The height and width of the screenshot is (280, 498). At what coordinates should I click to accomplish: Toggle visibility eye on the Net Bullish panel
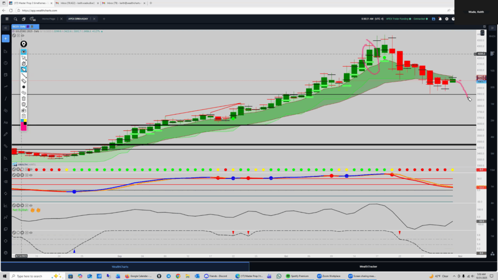coord(30,206)
